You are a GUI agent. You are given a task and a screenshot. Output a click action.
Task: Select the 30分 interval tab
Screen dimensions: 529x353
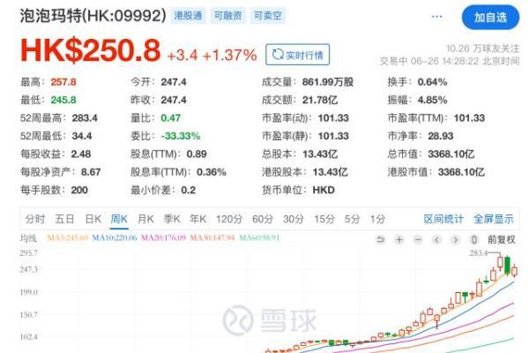(294, 219)
